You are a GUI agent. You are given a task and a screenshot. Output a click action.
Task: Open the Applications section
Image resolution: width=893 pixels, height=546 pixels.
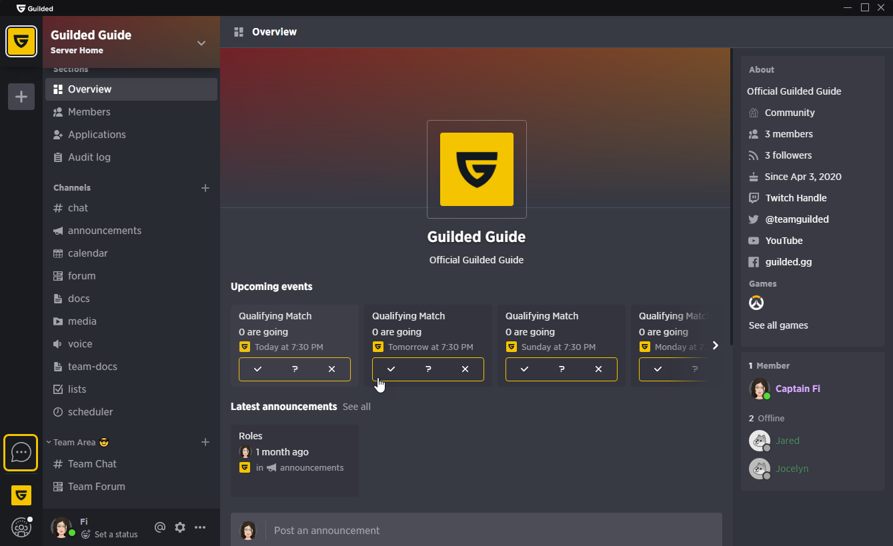[131, 135]
